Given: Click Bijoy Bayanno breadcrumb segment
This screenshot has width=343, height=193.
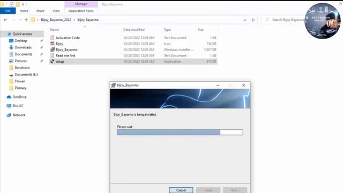Looking at the screenshot, I should 88,20.
